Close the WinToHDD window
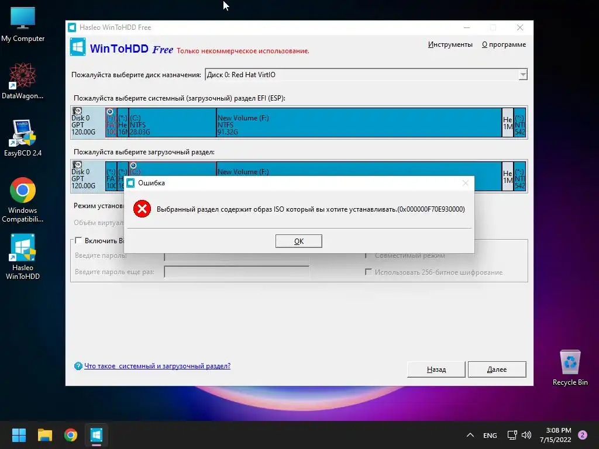Viewport: 599px width, 449px height. (520, 27)
